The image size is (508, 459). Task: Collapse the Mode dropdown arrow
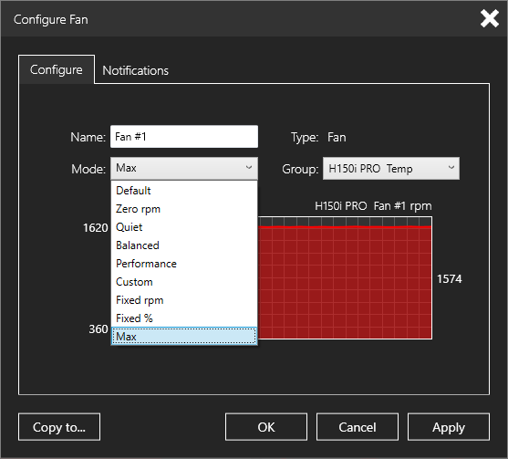click(x=248, y=168)
